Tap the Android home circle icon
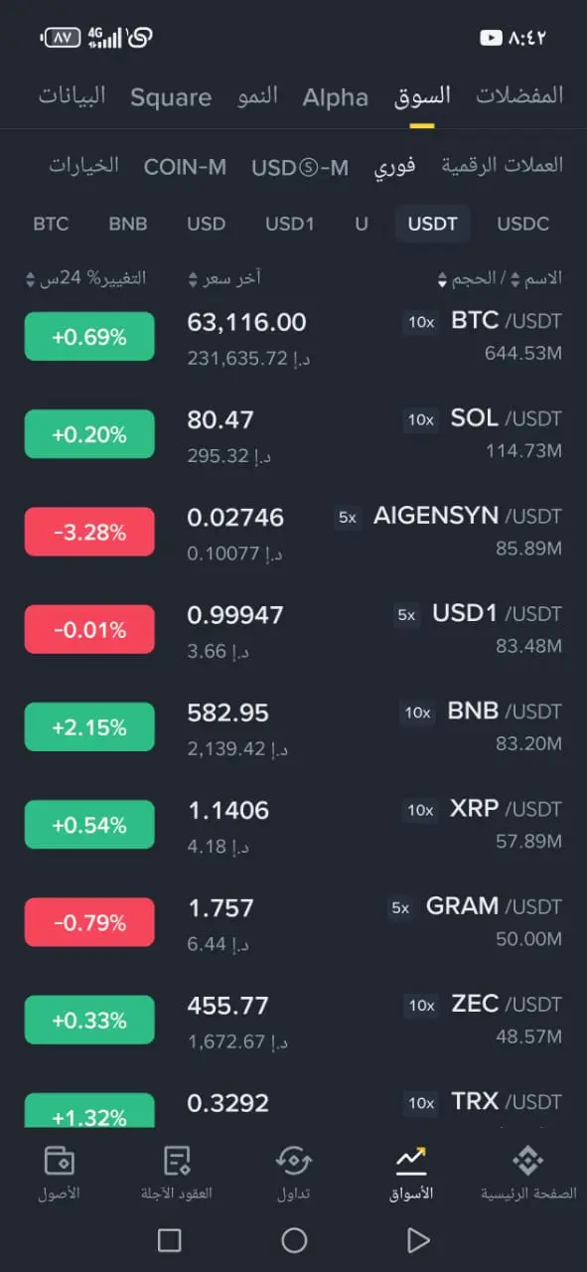 pos(294,1239)
